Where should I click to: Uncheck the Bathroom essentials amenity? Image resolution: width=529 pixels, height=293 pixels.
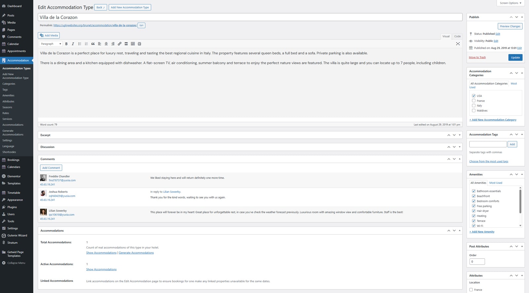474,191
